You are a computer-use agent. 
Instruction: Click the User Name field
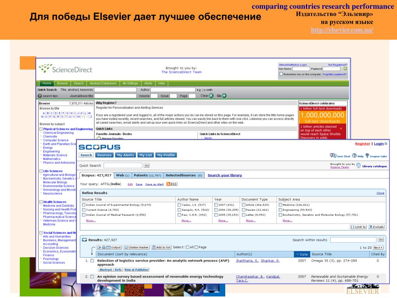point(301,69)
